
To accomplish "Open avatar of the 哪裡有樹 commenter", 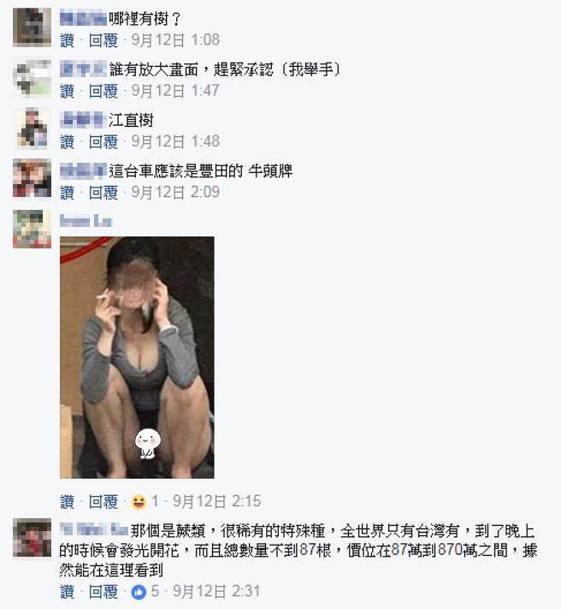I will pos(32,27).
